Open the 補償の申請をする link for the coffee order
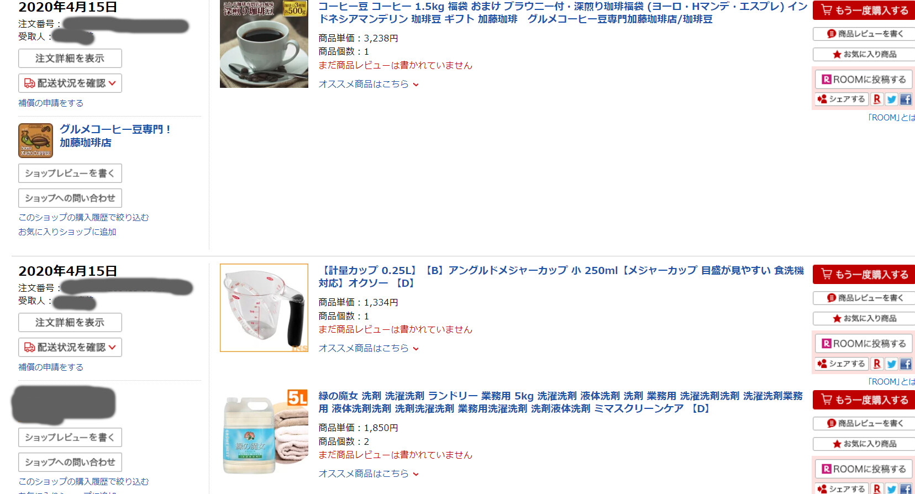915x494 pixels. pos(51,103)
